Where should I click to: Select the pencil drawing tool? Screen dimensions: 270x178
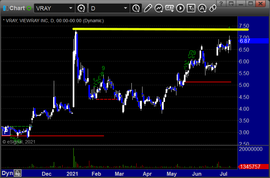click(148, 8)
